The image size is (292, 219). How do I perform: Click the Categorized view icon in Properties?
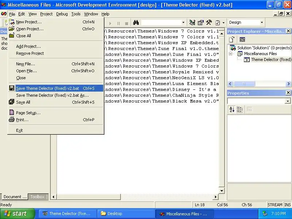240,109
